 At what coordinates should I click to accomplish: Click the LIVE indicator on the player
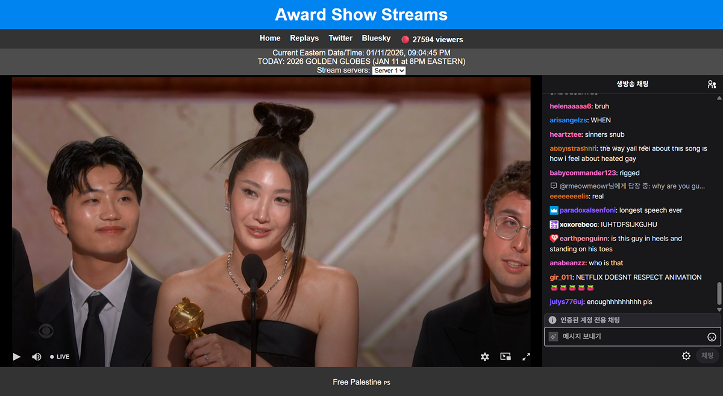click(x=60, y=357)
